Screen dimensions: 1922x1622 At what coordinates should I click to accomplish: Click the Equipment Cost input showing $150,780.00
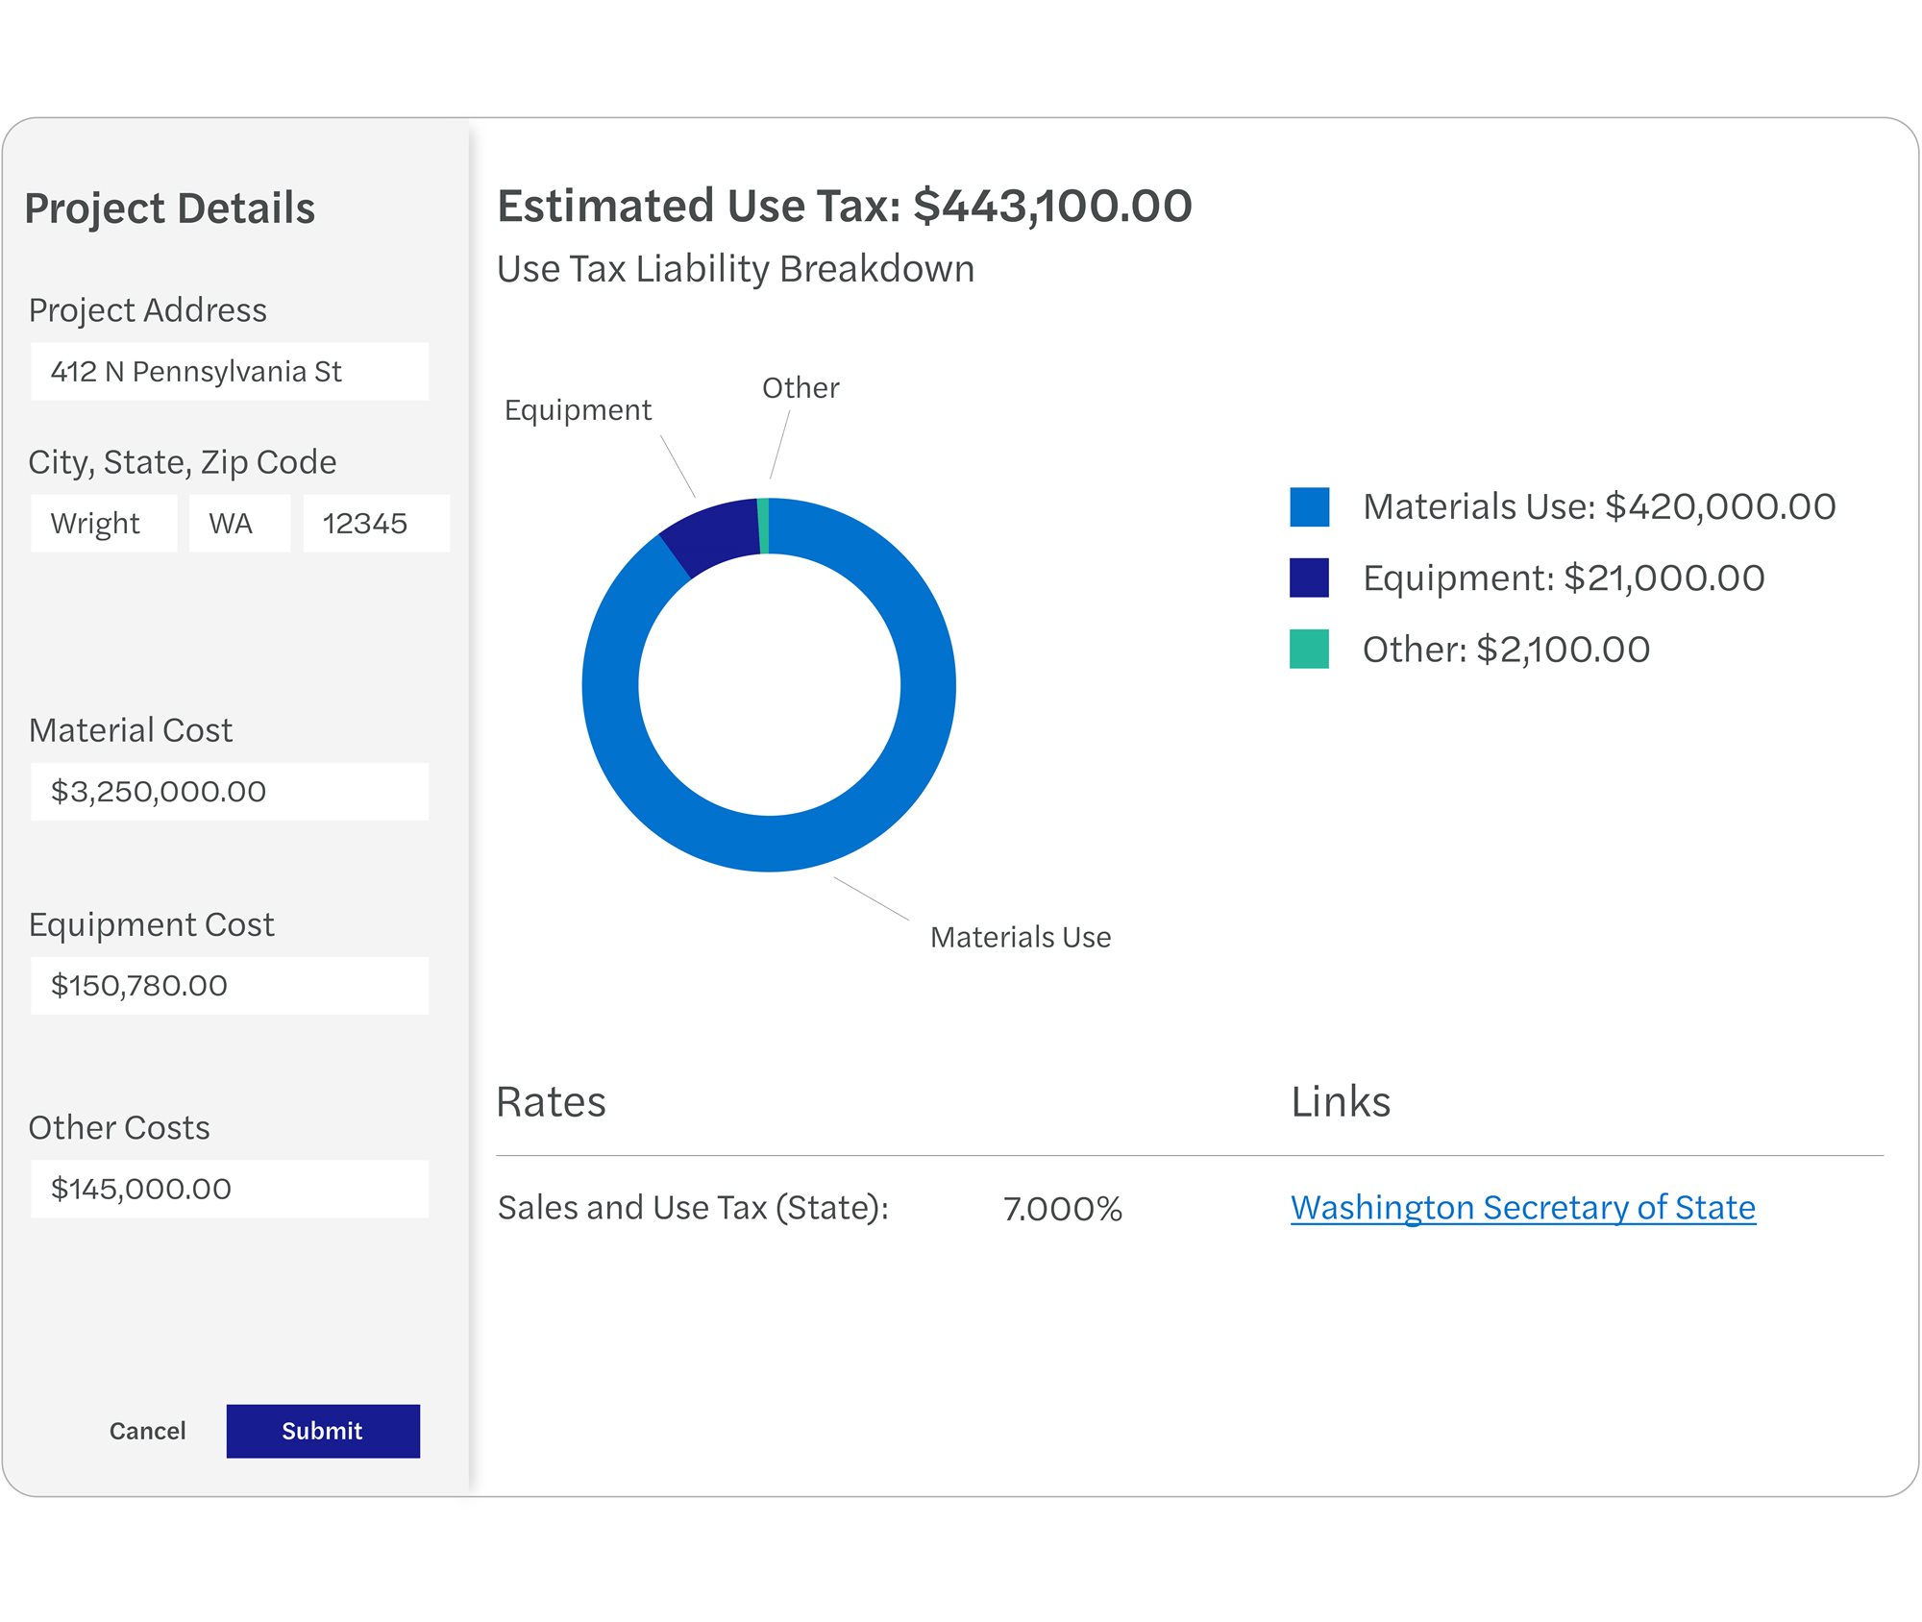(229, 985)
